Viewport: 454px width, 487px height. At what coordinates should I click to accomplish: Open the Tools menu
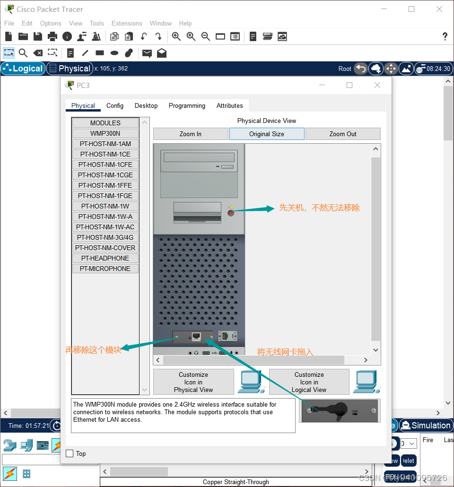point(96,23)
